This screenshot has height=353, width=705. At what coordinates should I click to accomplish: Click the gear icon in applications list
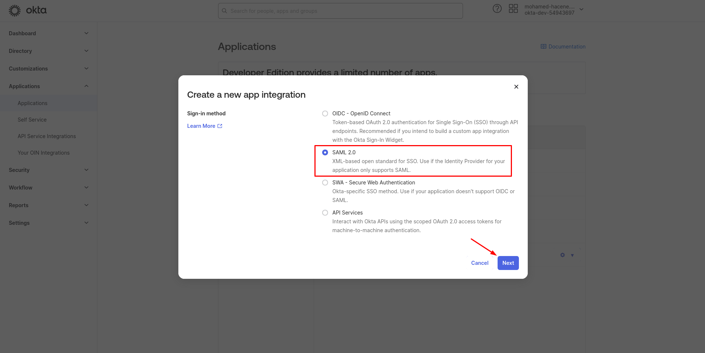tap(562, 255)
